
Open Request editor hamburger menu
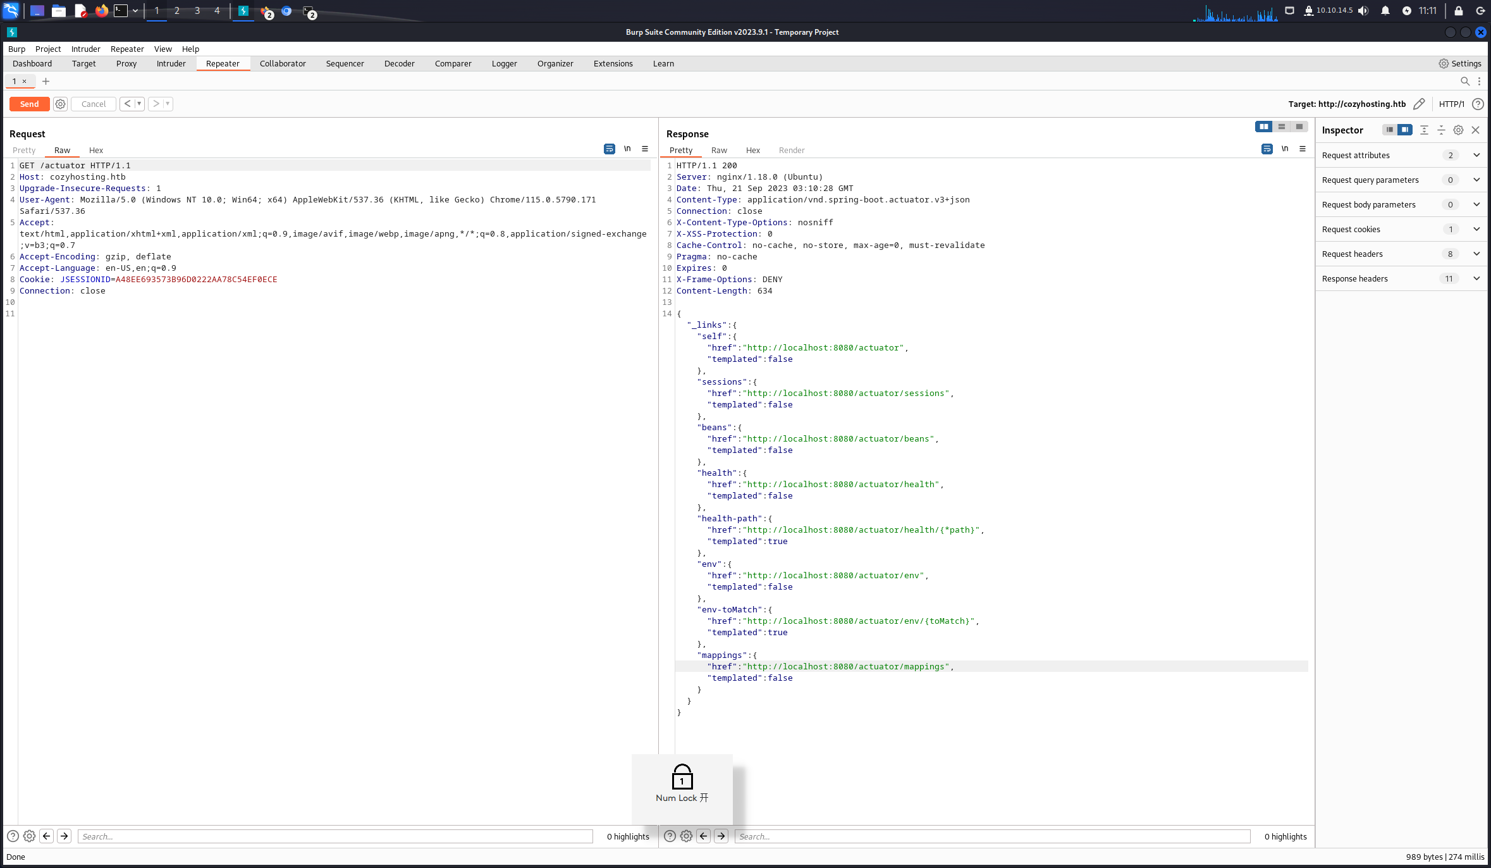click(645, 149)
